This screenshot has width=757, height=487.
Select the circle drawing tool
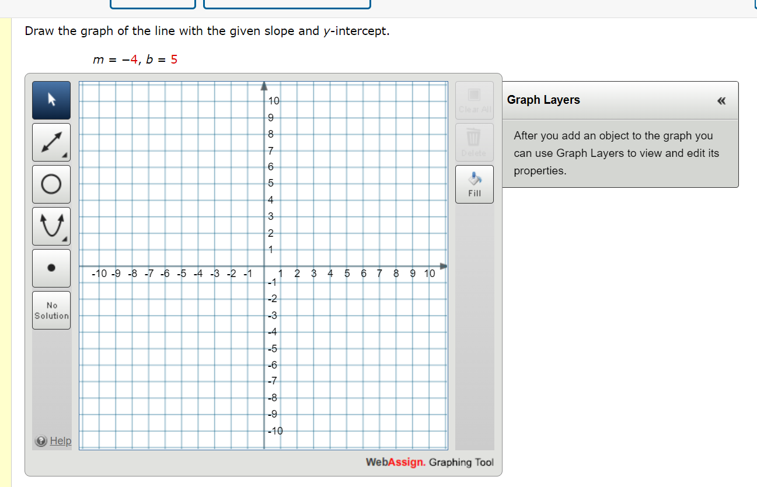pos(51,184)
